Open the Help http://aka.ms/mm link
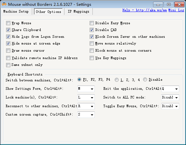 coord(145,10)
